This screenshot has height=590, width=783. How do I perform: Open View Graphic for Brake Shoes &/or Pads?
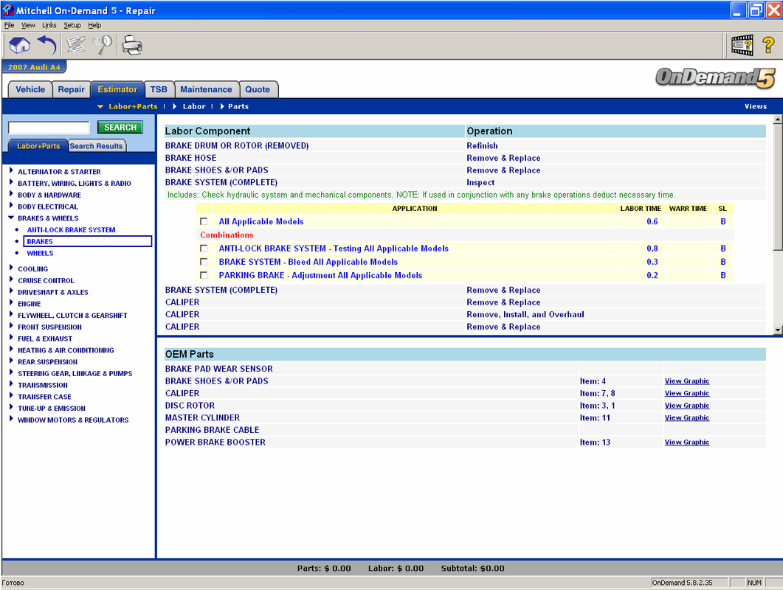pyautogui.click(x=686, y=381)
